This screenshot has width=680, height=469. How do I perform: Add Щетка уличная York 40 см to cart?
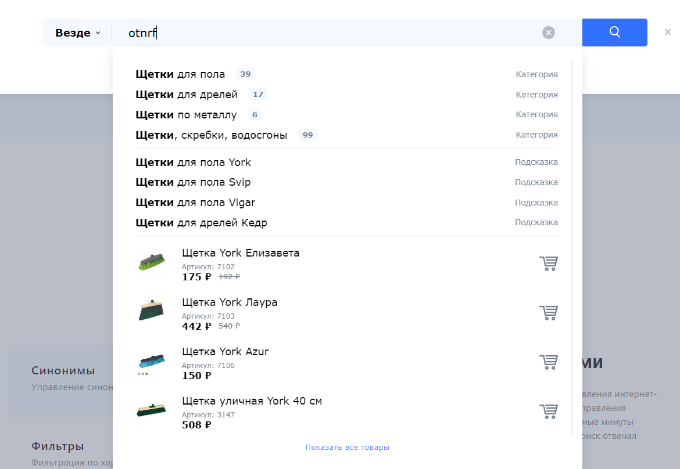click(x=548, y=412)
